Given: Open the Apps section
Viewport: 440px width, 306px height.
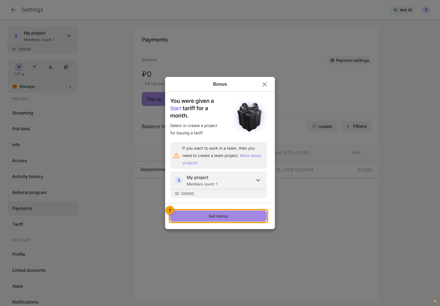Looking at the screenshot, I should (x=42, y=286).
